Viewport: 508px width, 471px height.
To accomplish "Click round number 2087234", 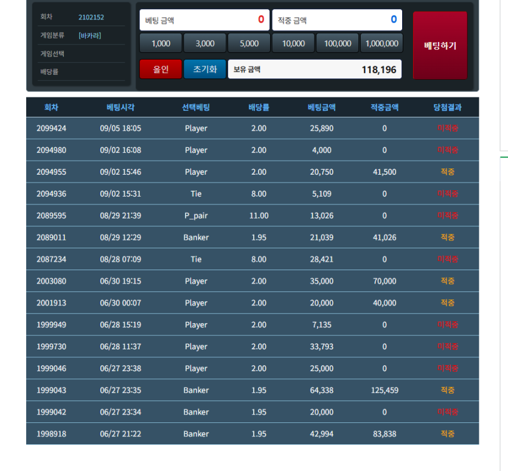I will (x=51, y=259).
